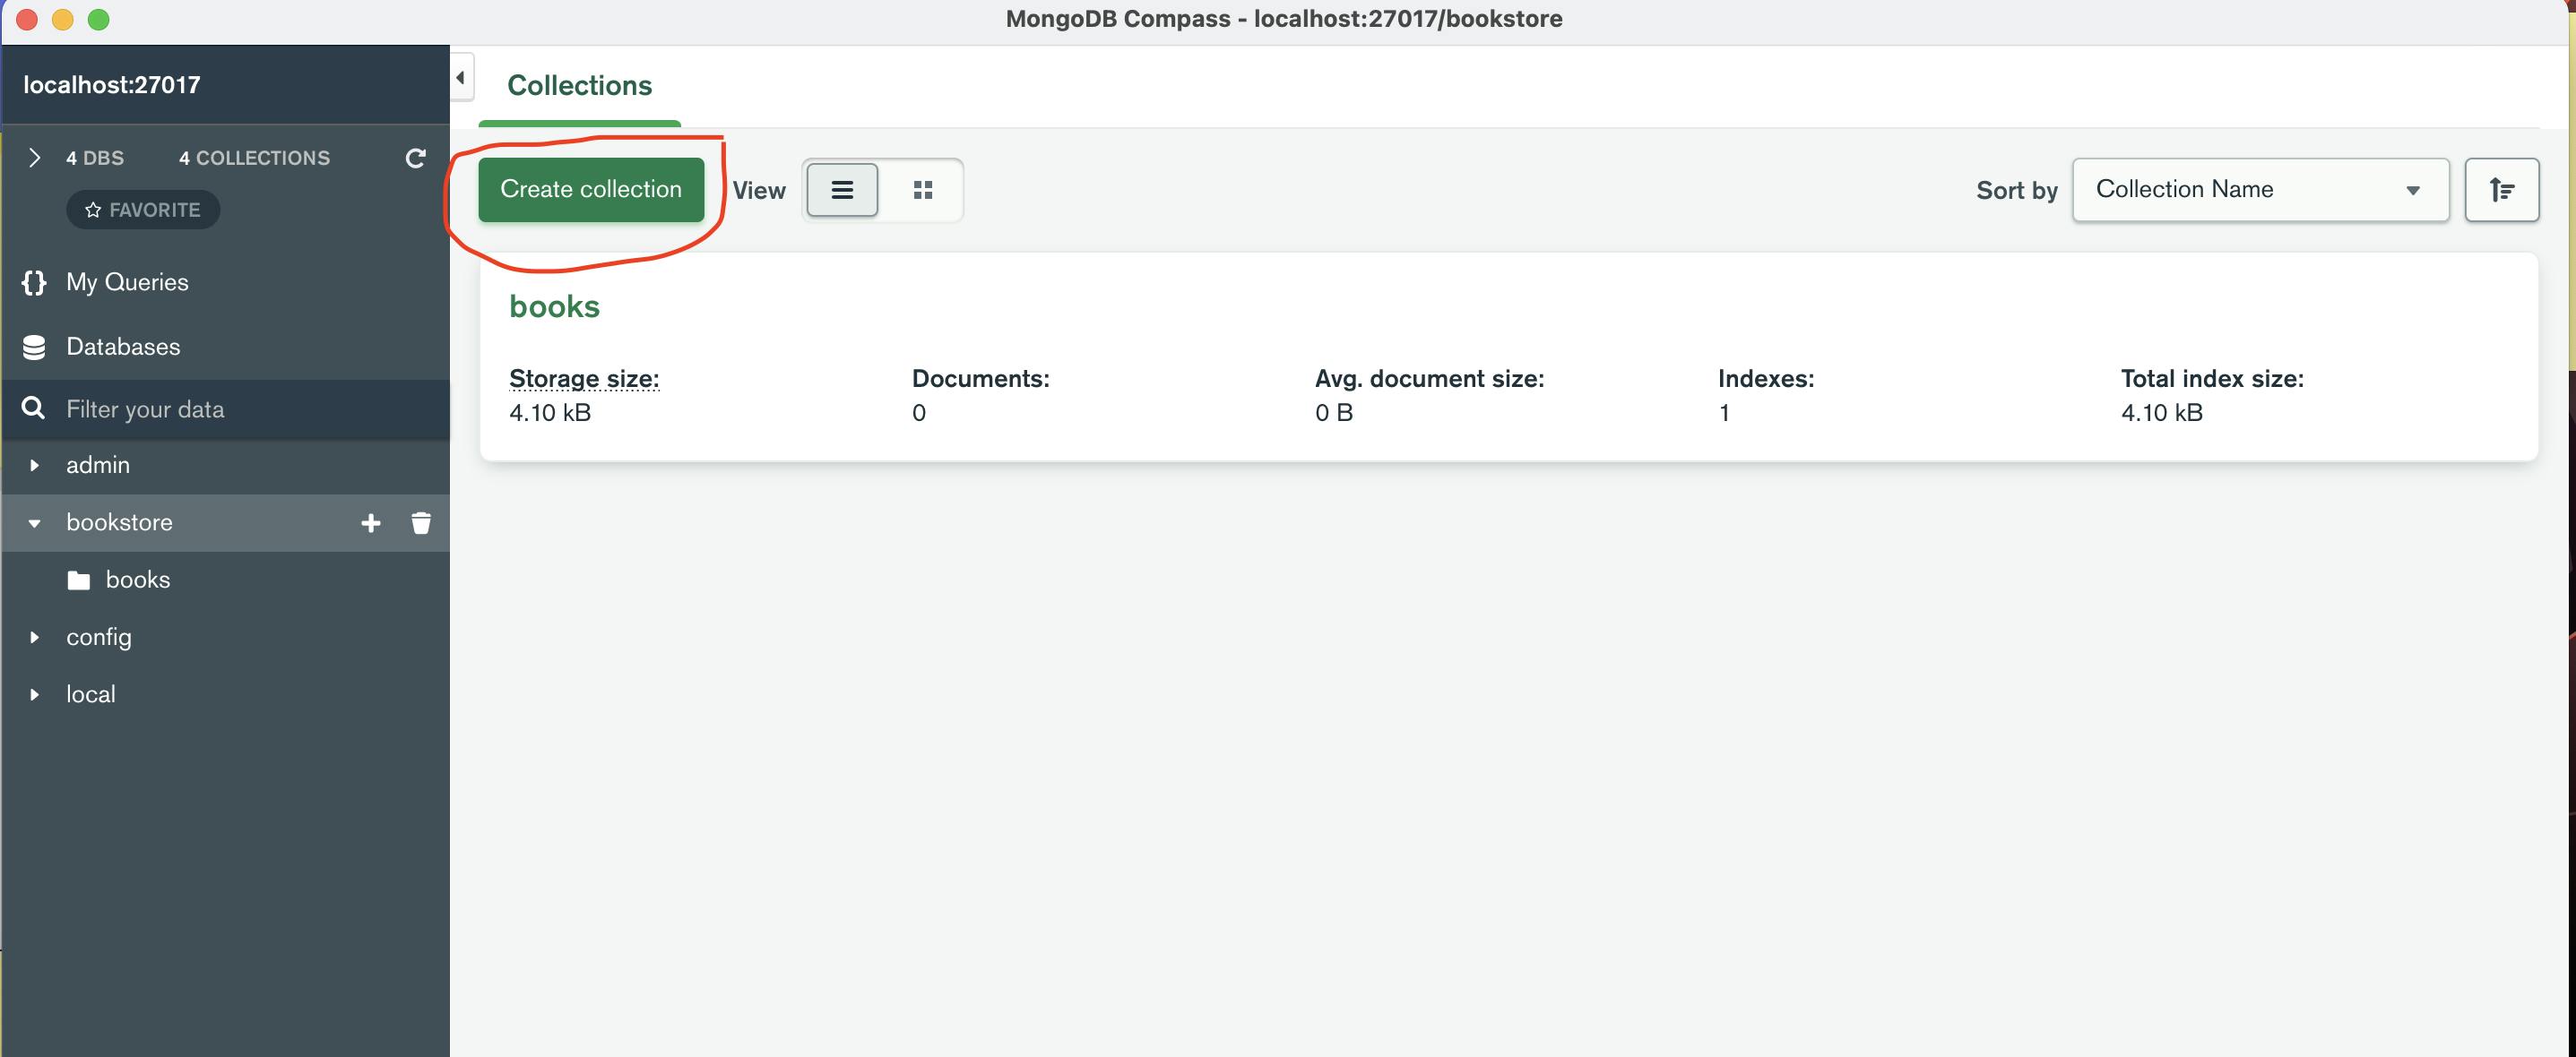Mark connection as FAVORITE
2576x1057 pixels.
click(x=143, y=210)
